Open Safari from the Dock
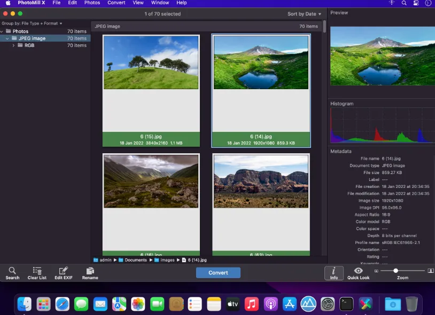 [x=63, y=304]
